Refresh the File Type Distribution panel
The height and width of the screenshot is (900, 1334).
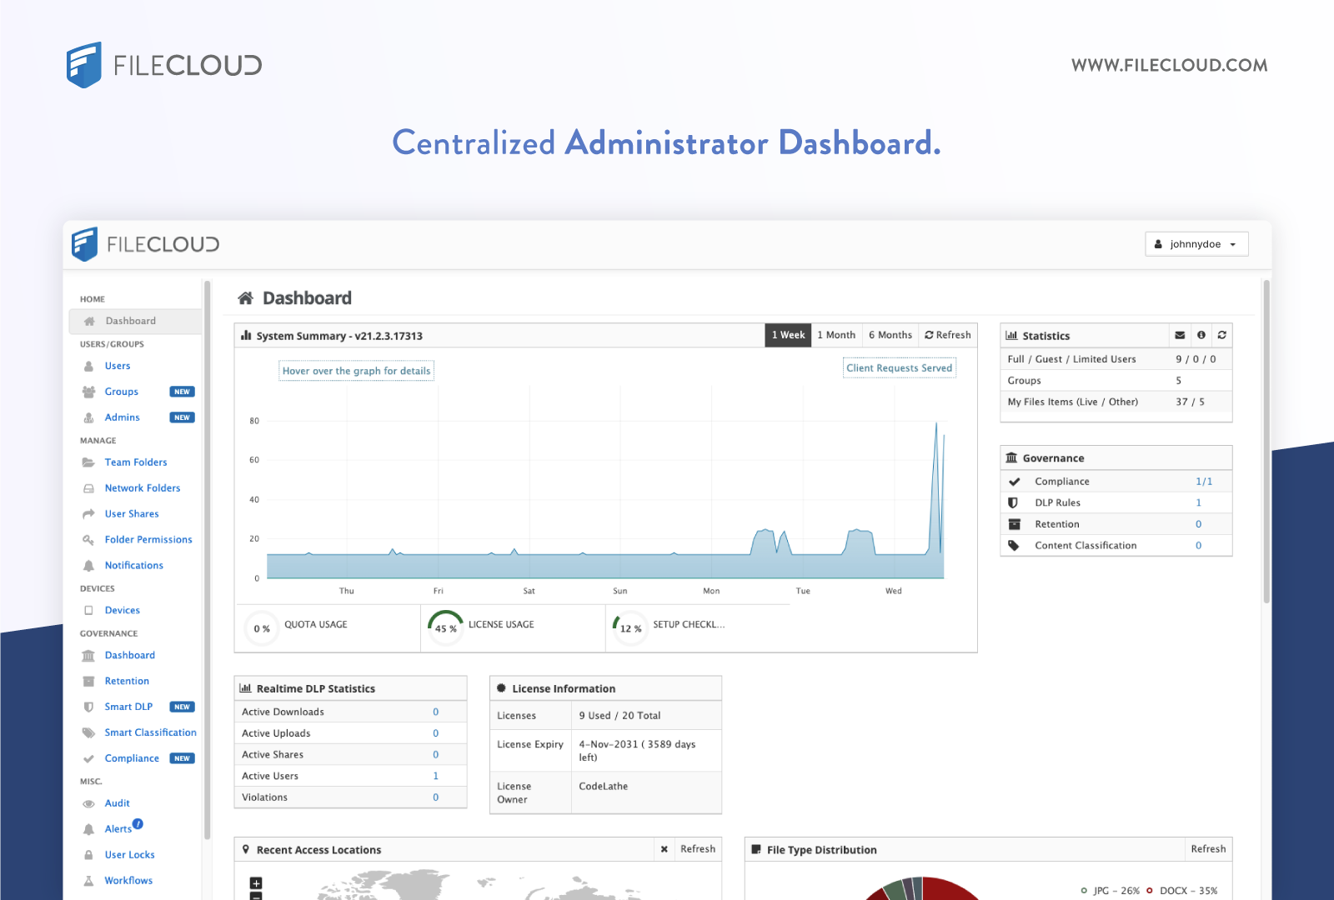1208,849
